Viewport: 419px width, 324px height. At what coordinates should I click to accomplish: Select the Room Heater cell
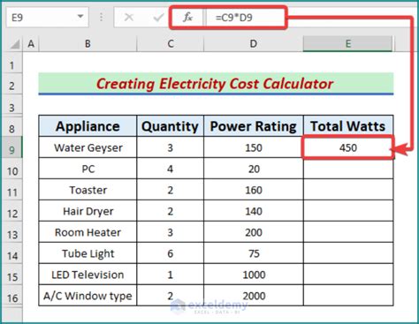tap(88, 232)
